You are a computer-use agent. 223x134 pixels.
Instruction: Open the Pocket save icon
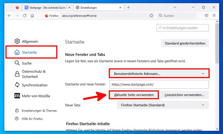click(206, 15)
